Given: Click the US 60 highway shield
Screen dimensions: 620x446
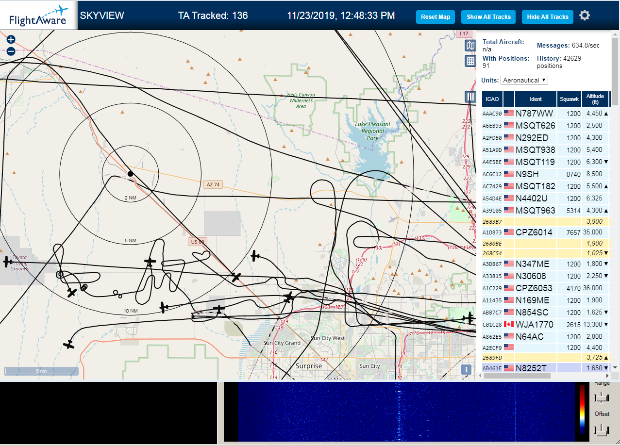Looking at the screenshot, I should [x=197, y=241].
